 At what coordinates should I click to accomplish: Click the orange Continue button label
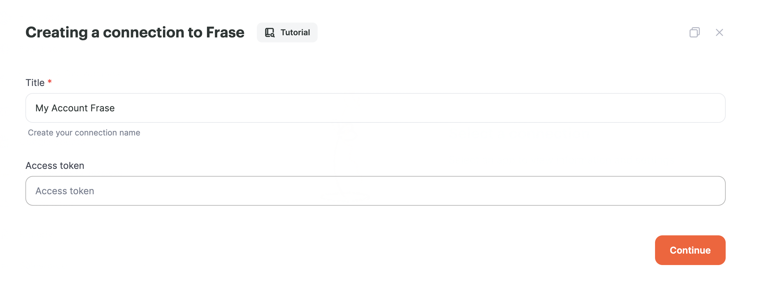(690, 250)
